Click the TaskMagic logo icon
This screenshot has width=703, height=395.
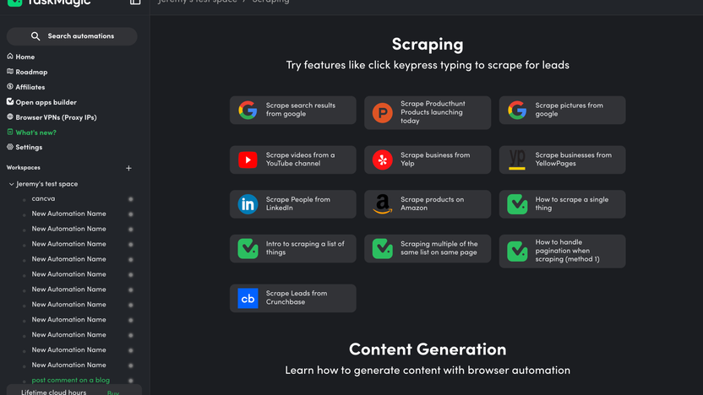[15, 3]
